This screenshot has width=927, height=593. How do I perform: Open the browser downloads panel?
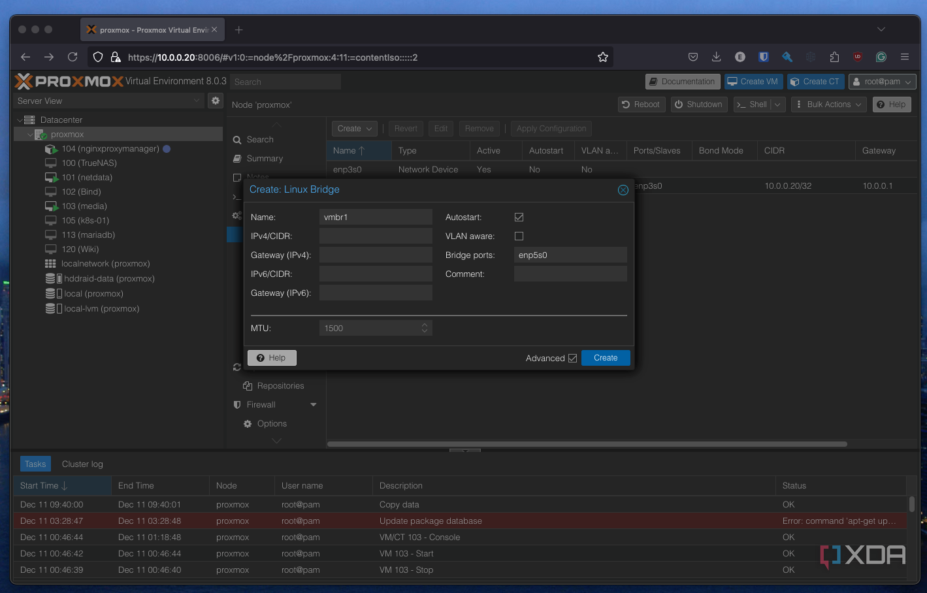click(716, 57)
